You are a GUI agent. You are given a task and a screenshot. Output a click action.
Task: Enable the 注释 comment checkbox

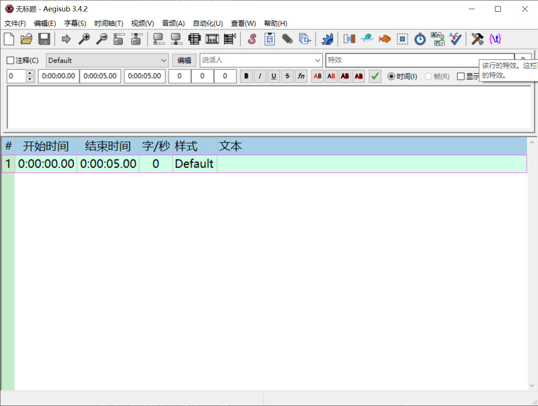(11, 60)
